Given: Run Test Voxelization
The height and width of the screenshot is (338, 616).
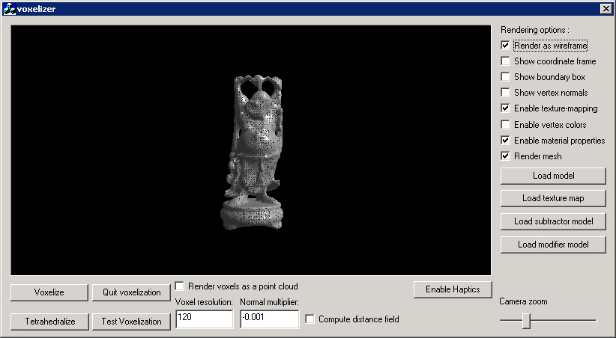Looking at the screenshot, I should (x=131, y=322).
